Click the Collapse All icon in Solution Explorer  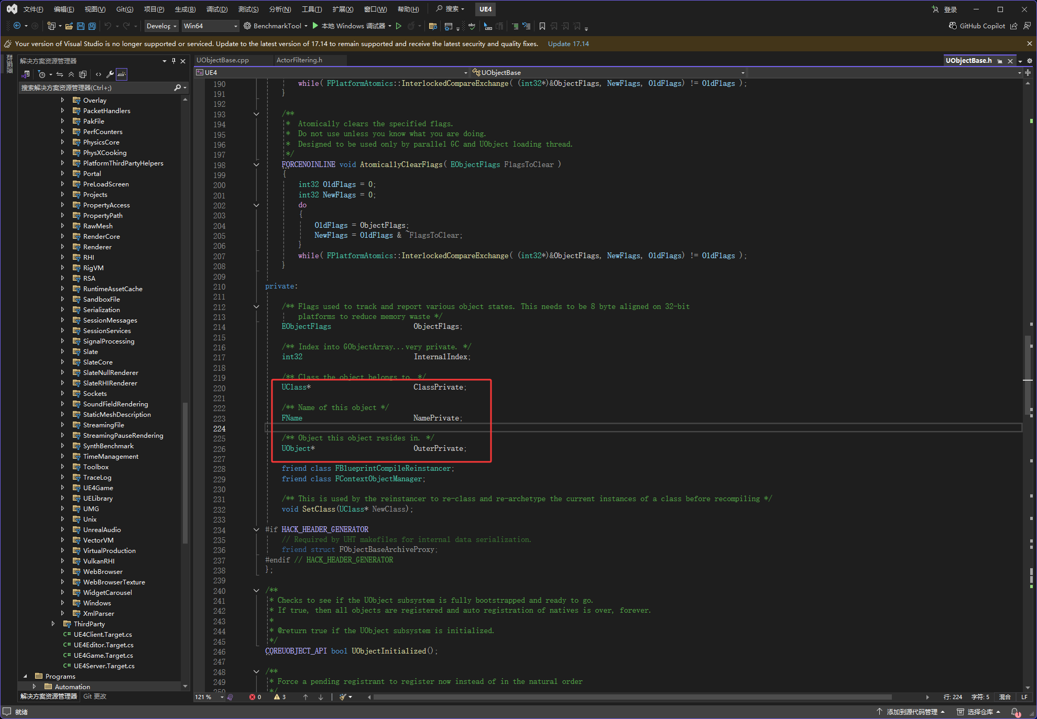tap(71, 74)
